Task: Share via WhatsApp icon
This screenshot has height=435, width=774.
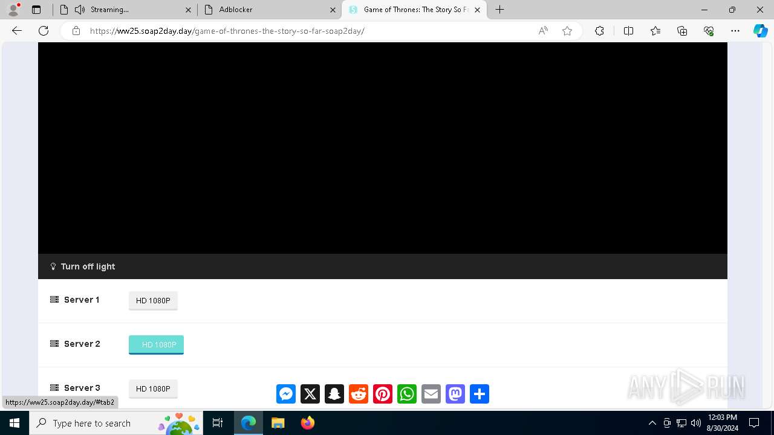Action: pos(407,394)
